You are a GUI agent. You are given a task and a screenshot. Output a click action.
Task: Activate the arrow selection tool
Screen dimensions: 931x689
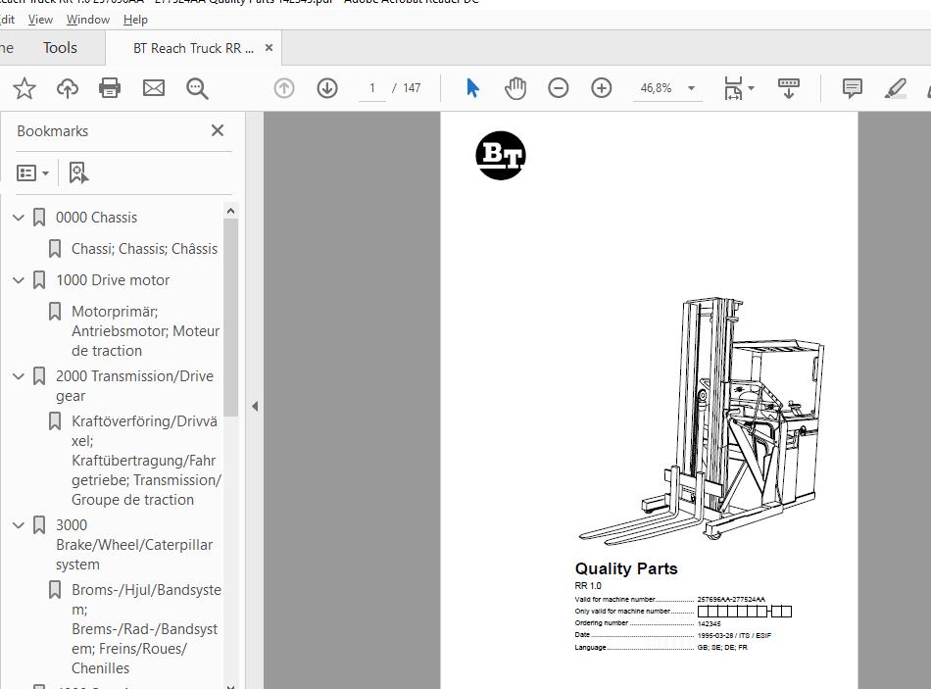tap(472, 88)
